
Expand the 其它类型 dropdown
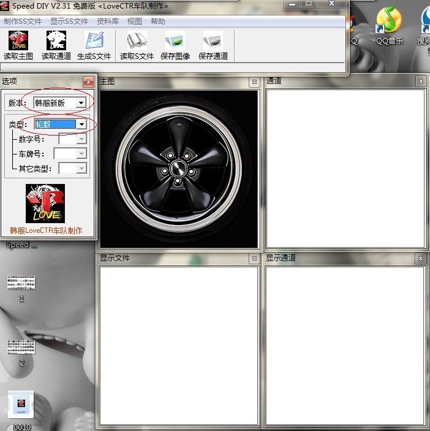point(81,168)
